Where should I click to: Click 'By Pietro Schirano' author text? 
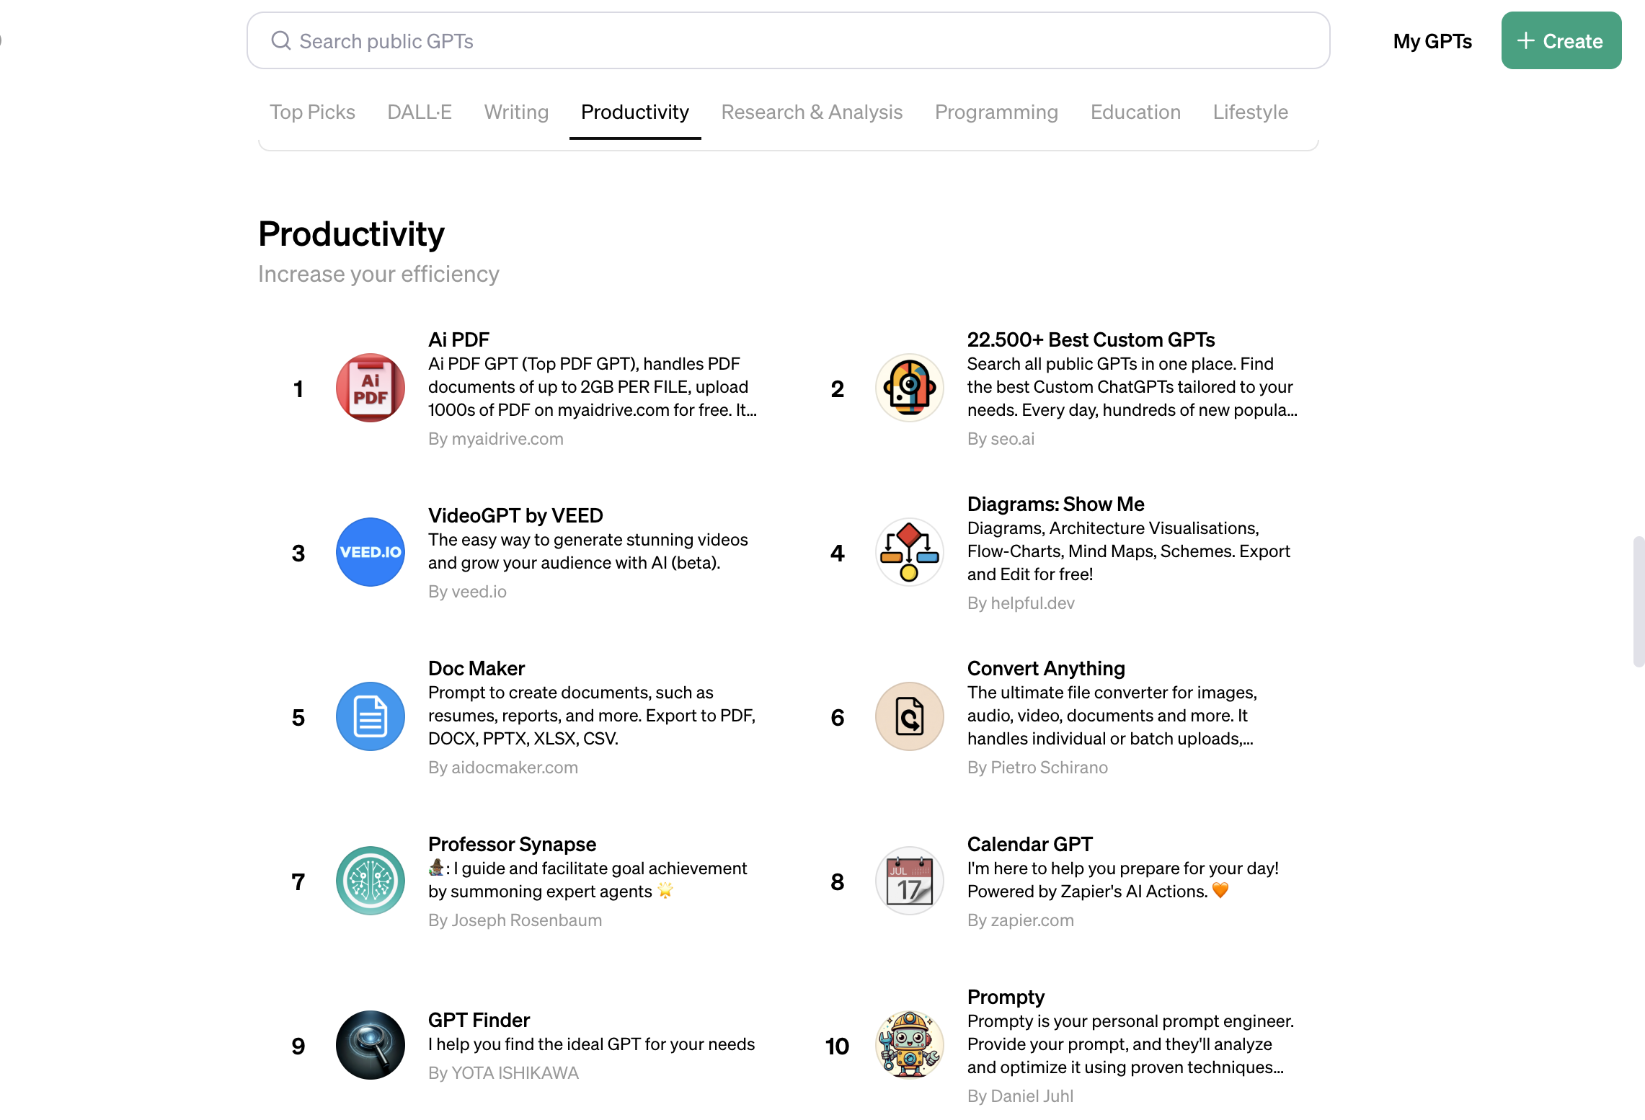point(1037,768)
